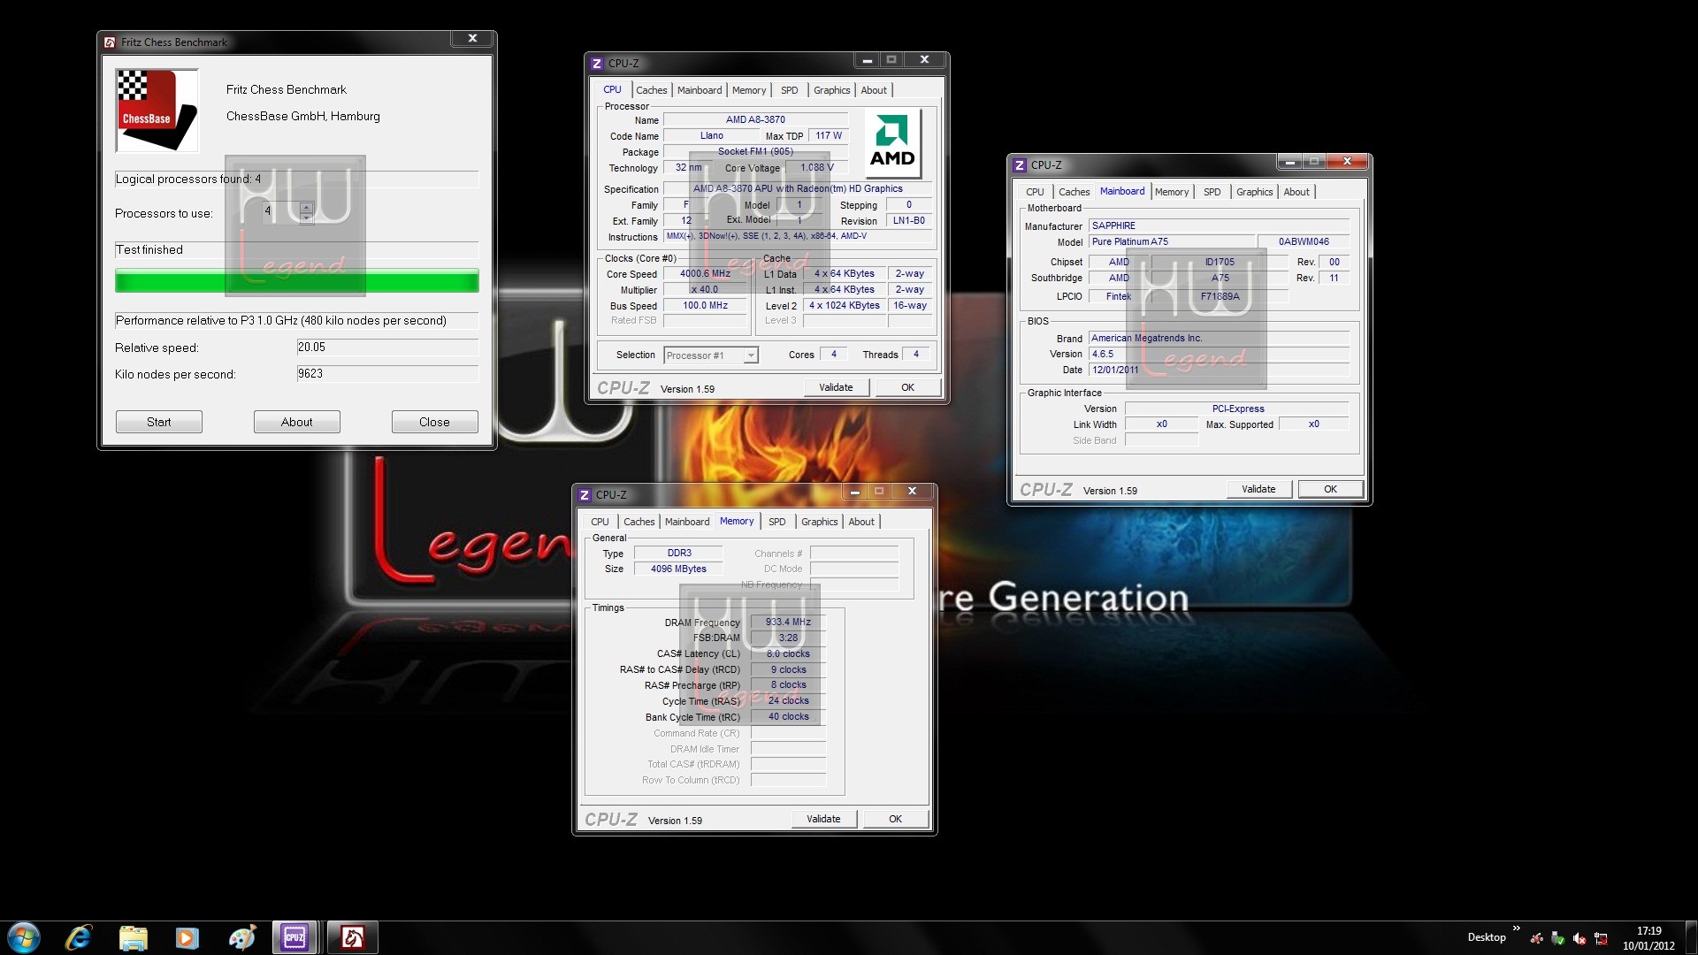1698x955 pixels.
Task: Click OK in the CPU tab window
Action: pos(907,387)
